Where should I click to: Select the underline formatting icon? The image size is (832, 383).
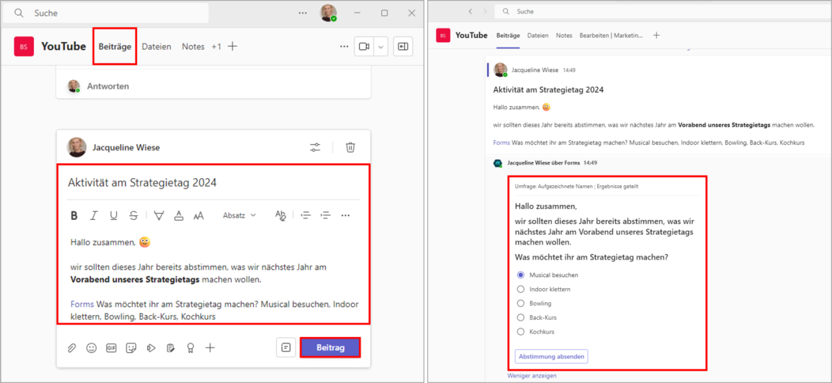coord(113,215)
